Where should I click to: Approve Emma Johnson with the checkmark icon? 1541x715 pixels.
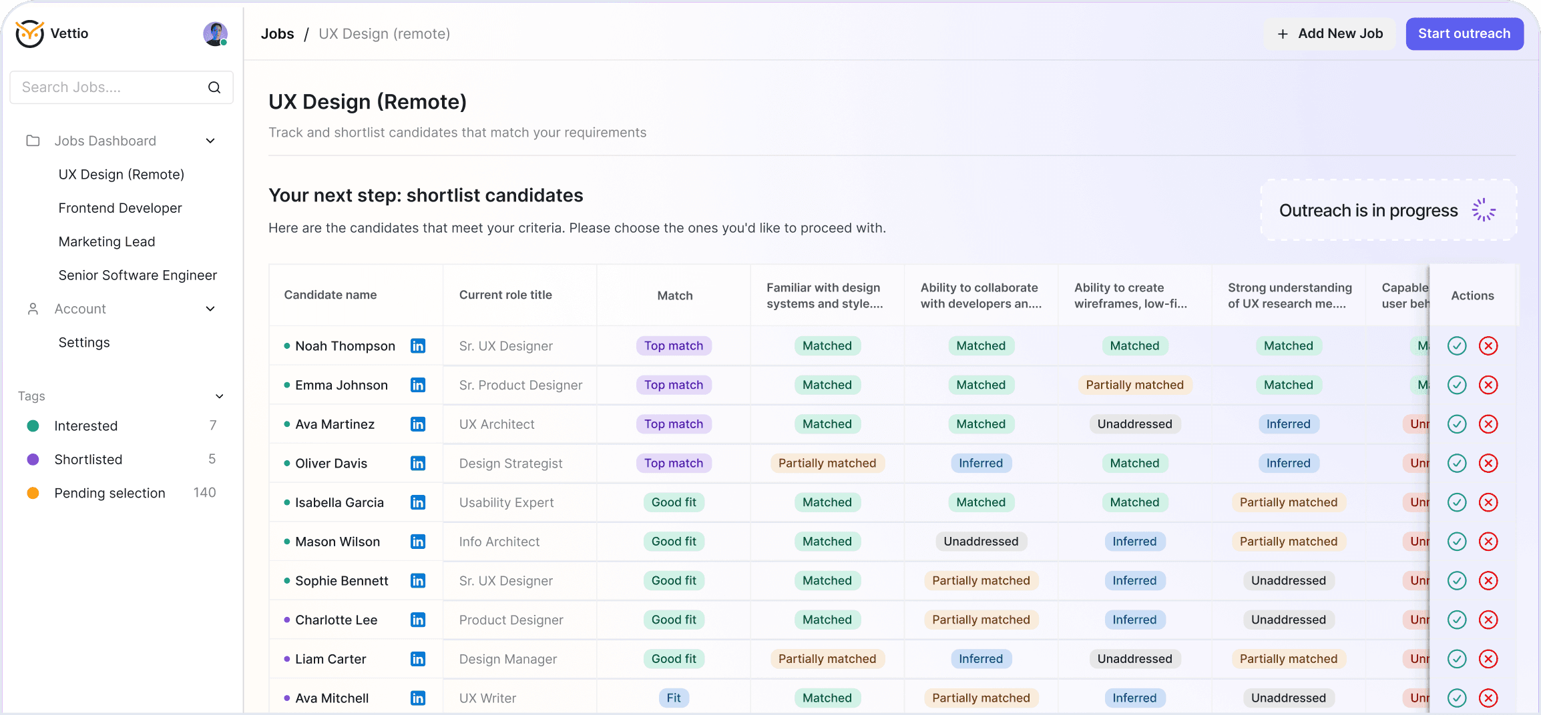click(1457, 385)
